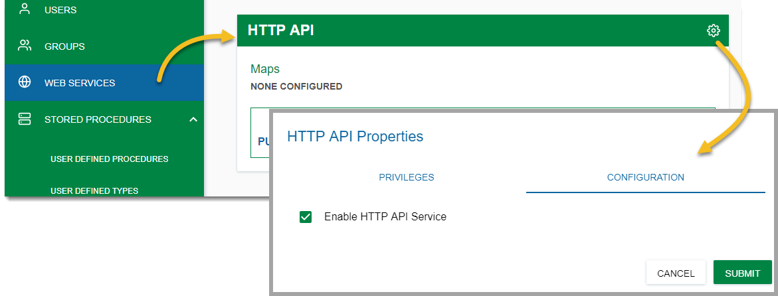Select the Web Services globe icon

point(25,82)
